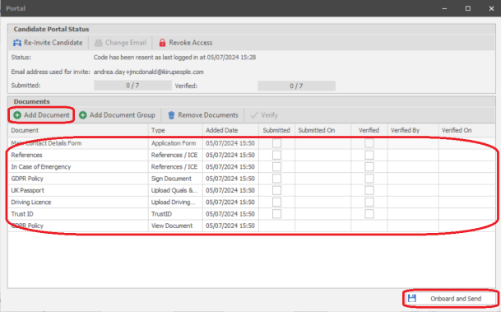Click the Revoke Access red padlock icon
This screenshot has width=501, height=312.
point(162,43)
